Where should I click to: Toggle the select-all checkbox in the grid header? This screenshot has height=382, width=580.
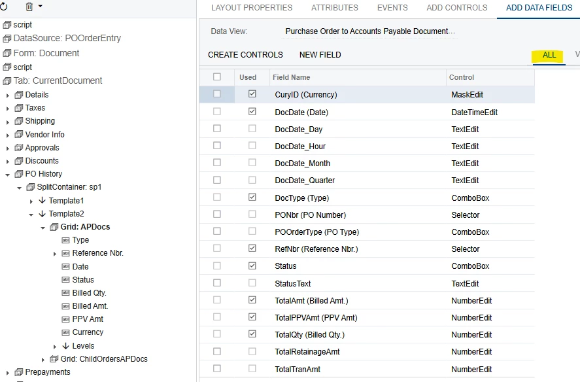(x=216, y=77)
